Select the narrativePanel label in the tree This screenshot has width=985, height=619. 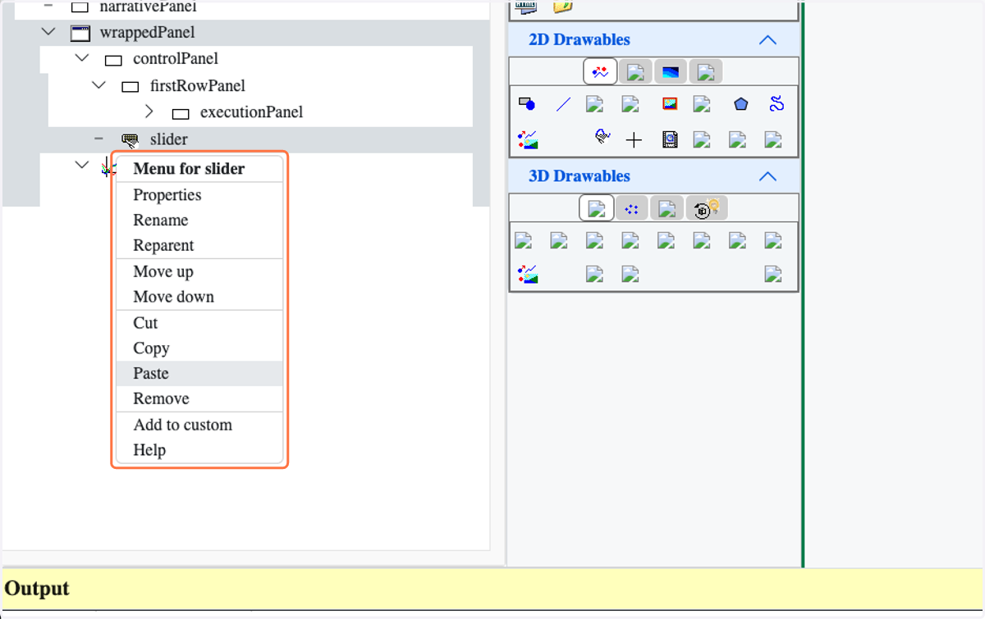(x=148, y=7)
